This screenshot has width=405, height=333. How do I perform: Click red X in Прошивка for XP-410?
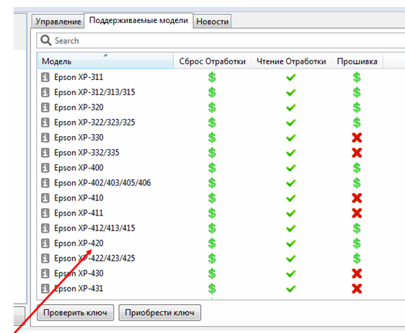(x=357, y=198)
